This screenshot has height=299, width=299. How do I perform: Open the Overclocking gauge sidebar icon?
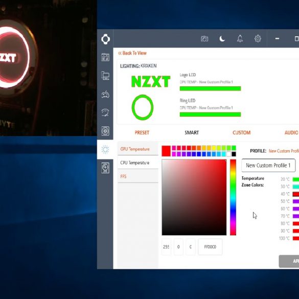[105, 112]
